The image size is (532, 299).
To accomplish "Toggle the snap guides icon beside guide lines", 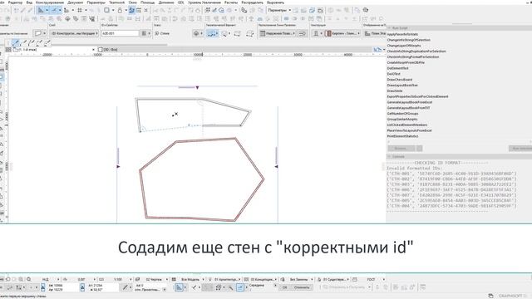I will pos(54,10).
